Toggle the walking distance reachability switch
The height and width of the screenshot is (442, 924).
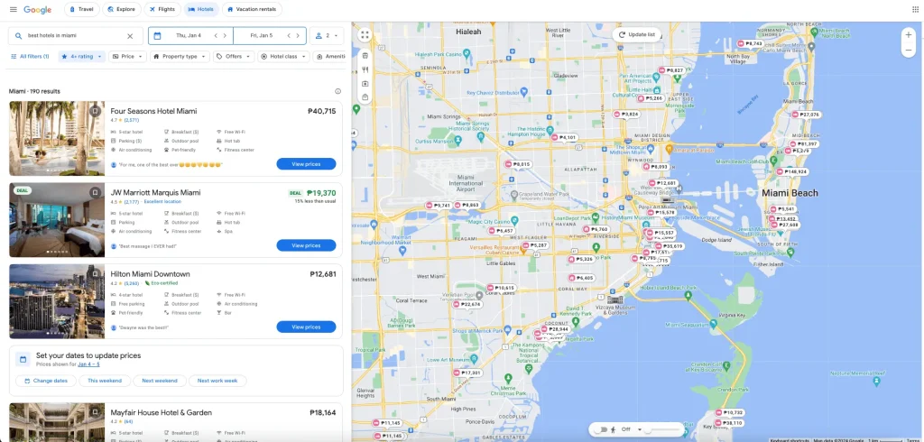click(601, 429)
